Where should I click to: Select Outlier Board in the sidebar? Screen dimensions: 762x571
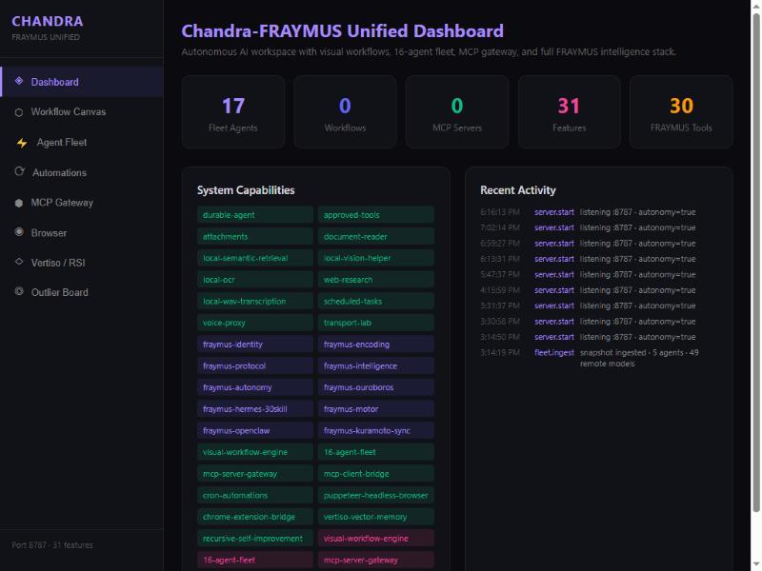click(x=82, y=292)
